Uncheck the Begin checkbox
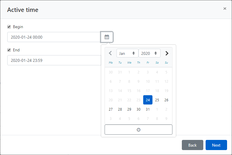The image size is (232, 155). click(9, 27)
